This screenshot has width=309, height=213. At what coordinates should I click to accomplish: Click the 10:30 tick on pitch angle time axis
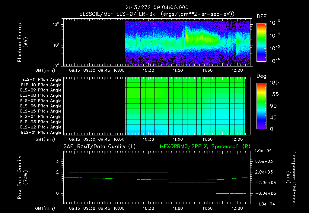148,139
